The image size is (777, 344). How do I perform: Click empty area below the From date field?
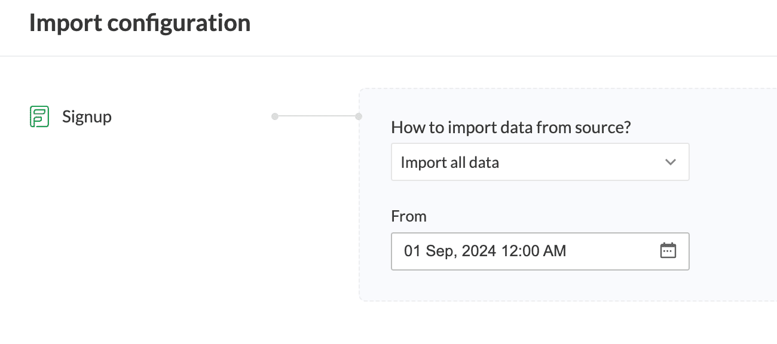coord(540,285)
